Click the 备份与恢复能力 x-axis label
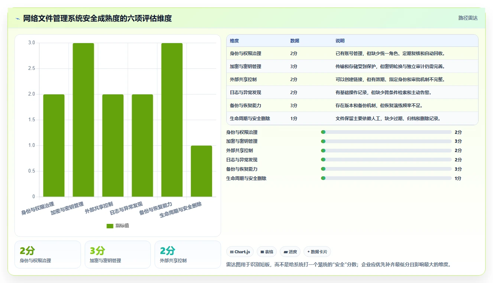The width and height of the screenshot is (493, 283). point(156,208)
